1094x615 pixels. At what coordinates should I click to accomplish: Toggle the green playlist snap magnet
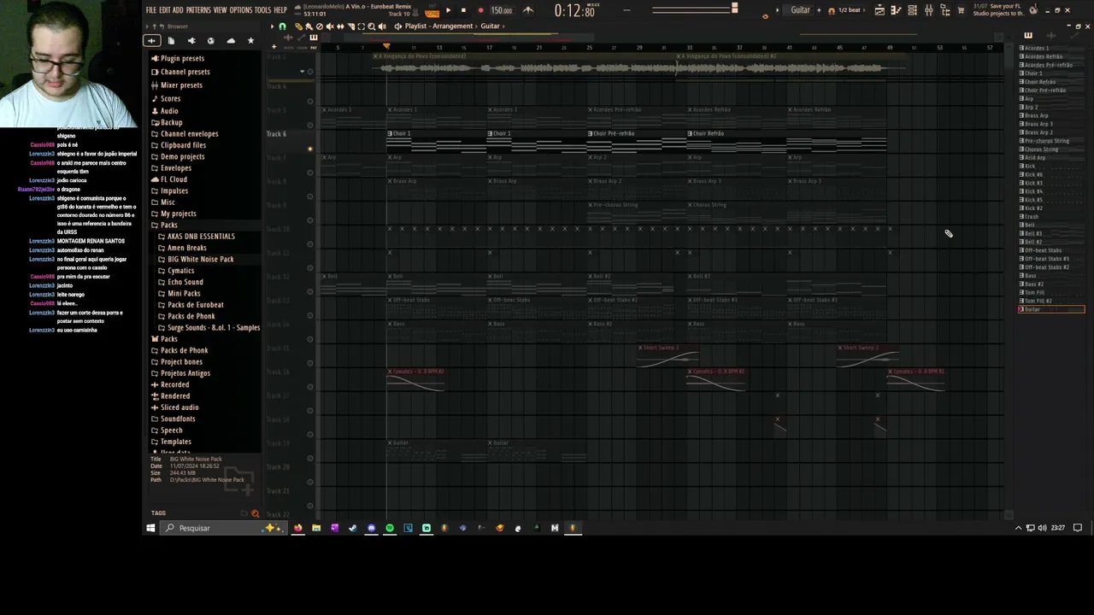click(282, 26)
